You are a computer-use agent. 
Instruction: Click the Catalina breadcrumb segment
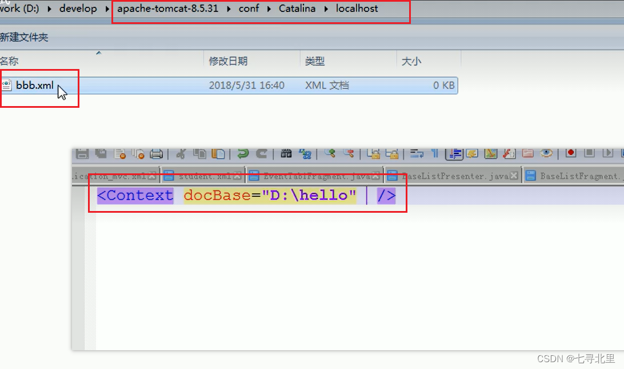[x=297, y=9]
